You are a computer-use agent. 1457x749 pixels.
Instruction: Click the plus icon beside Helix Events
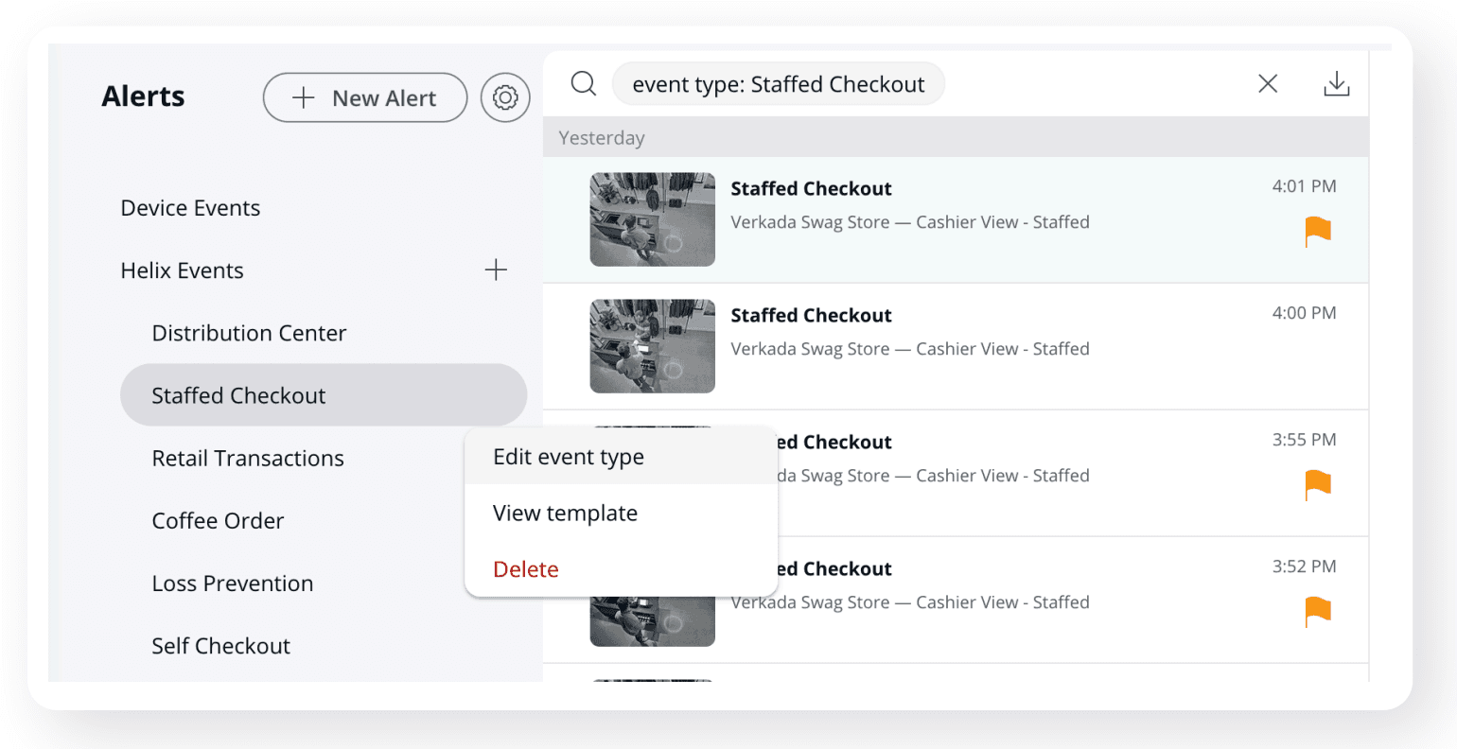pos(496,270)
